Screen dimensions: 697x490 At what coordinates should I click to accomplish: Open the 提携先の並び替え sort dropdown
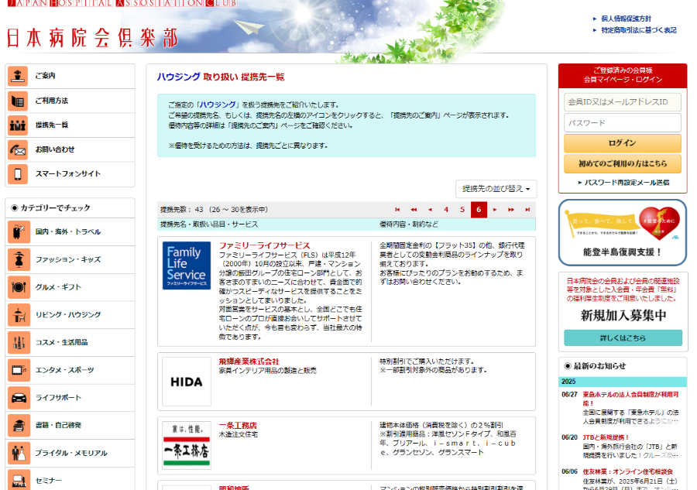tap(496, 189)
